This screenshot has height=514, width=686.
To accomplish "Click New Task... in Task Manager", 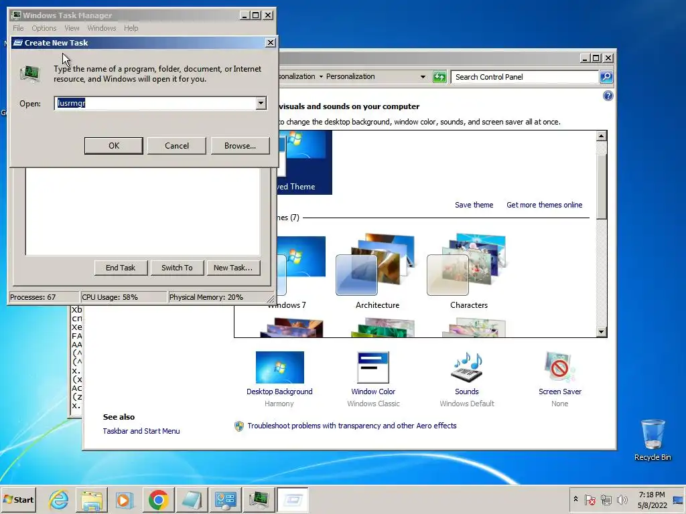I will [x=233, y=268].
